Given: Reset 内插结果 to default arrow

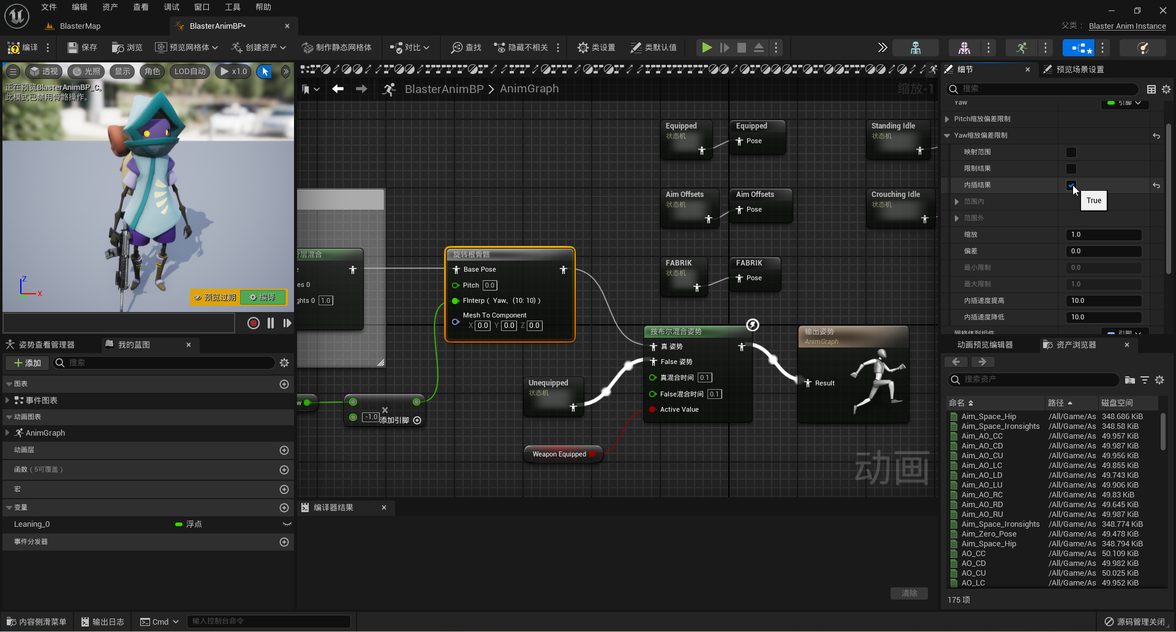Looking at the screenshot, I should 1156,185.
